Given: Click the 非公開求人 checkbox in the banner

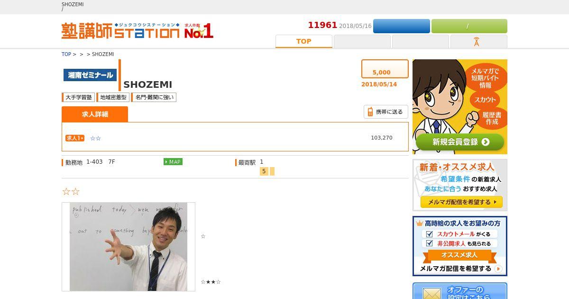Looking at the screenshot, I should (429, 243).
